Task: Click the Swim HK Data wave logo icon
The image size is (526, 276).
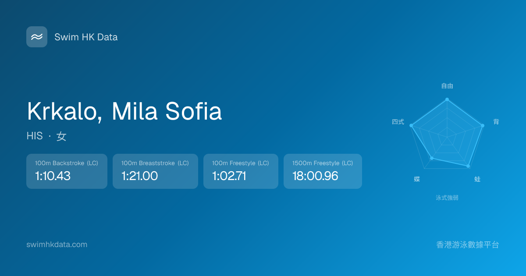Action: pyautogui.click(x=37, y=37)
